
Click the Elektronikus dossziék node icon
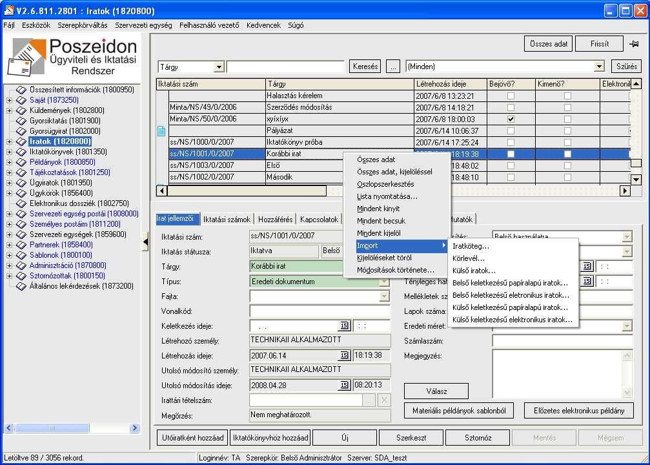[x=21, y=203]
